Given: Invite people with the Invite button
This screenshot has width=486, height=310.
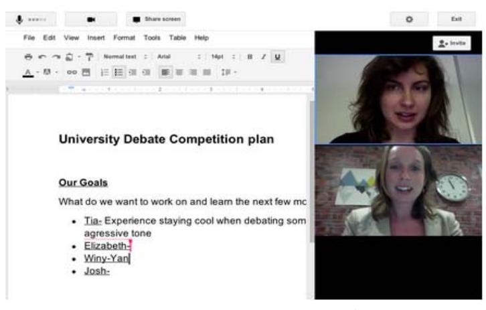Looking at the screenshot, I should [x=452, y=43].
